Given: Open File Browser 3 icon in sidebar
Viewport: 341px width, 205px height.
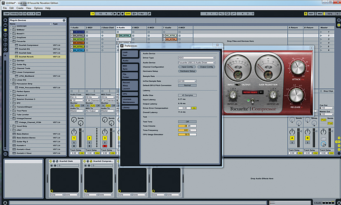Looking at the screenshot, I should pos(5,45).
